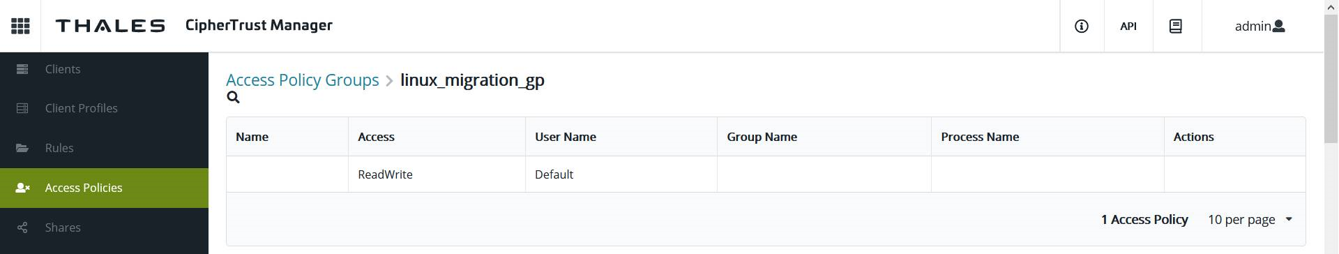
Task: Open the admin account menu
Action: [1259, 26]
